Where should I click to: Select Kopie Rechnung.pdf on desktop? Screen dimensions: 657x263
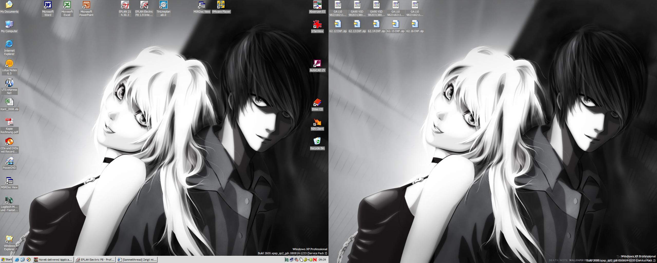[x=9, y=126]
